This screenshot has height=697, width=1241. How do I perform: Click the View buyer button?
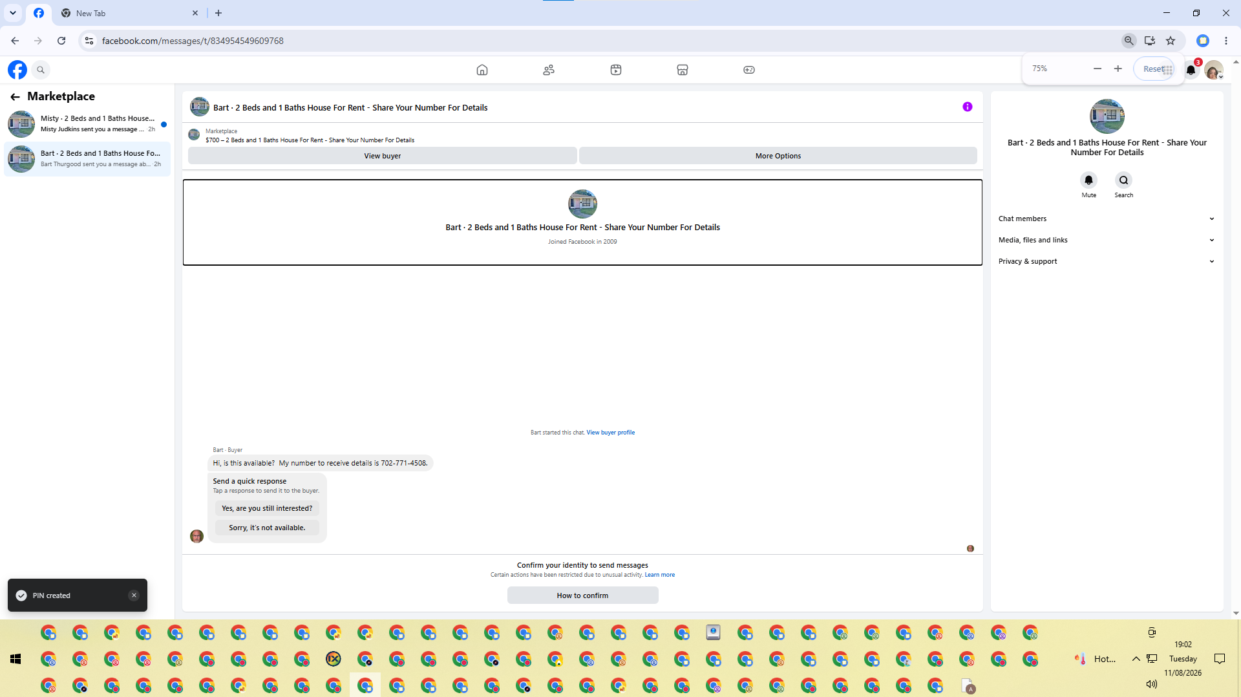click(383, 156)
